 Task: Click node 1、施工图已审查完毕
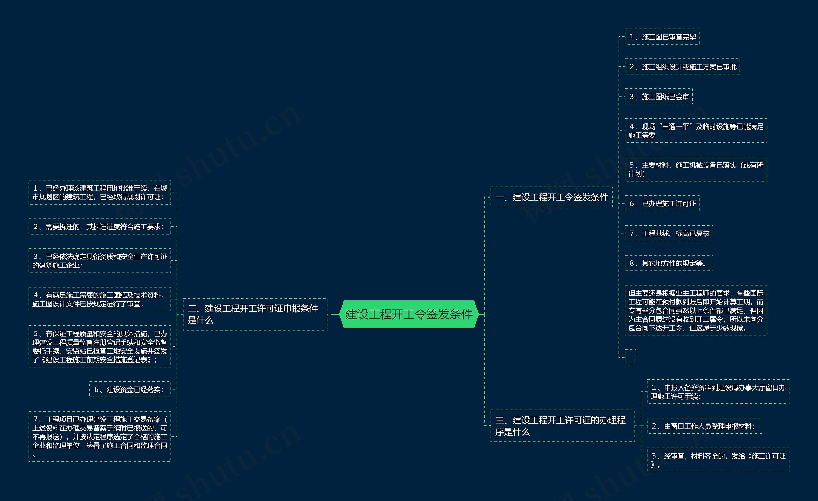662,37
